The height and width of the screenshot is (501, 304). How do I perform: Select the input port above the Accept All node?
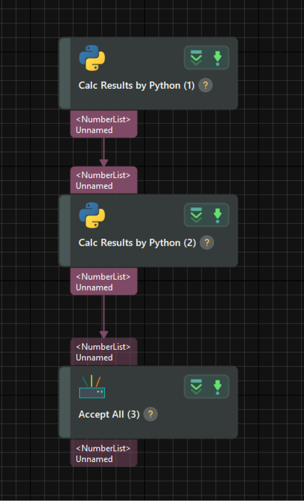tap(103, 352)
